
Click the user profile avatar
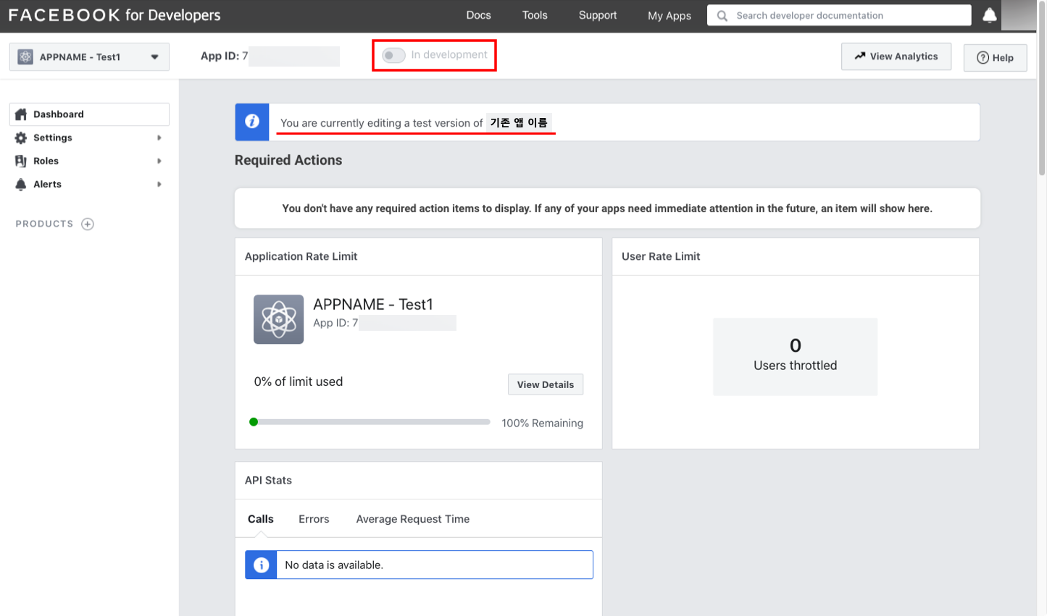pos(1018,15)
